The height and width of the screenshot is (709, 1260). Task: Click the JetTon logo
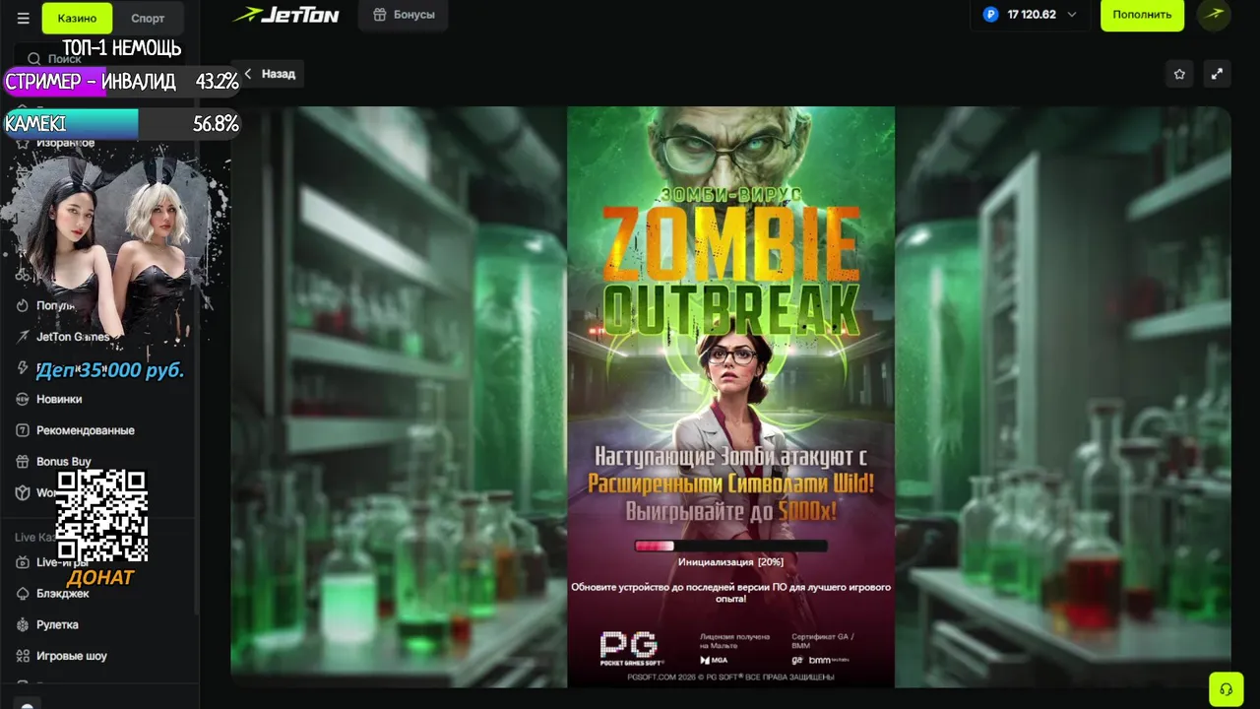tap(285, 15)
